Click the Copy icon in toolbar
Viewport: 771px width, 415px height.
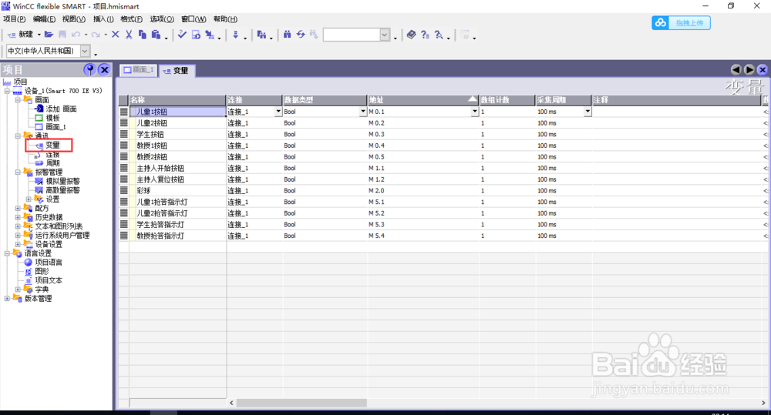(x=143, y=35)
